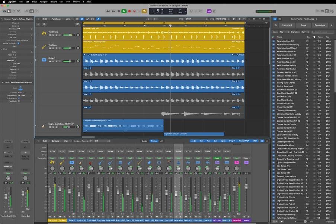
Task: Click the Instrument button in loop browser
Action: pyautogui.click(x=287, y=25)
